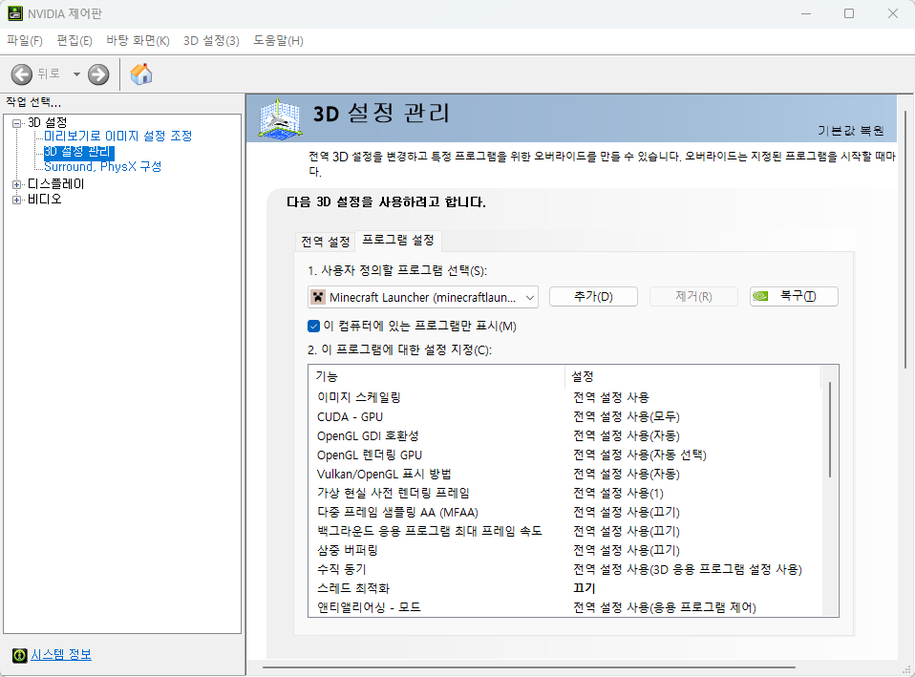Open the 파일(F) menu

25,41
